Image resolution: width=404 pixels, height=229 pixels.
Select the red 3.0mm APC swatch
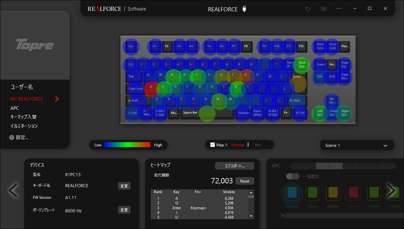[x=353, y=194]
